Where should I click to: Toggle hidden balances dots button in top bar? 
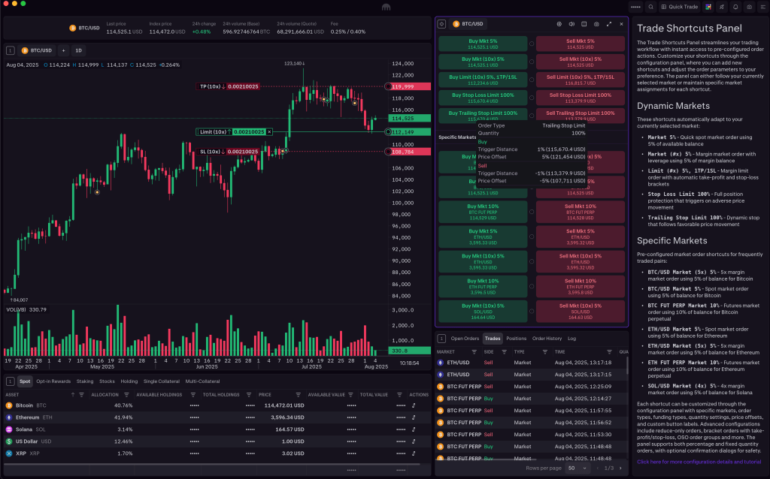tap(635, 7)
